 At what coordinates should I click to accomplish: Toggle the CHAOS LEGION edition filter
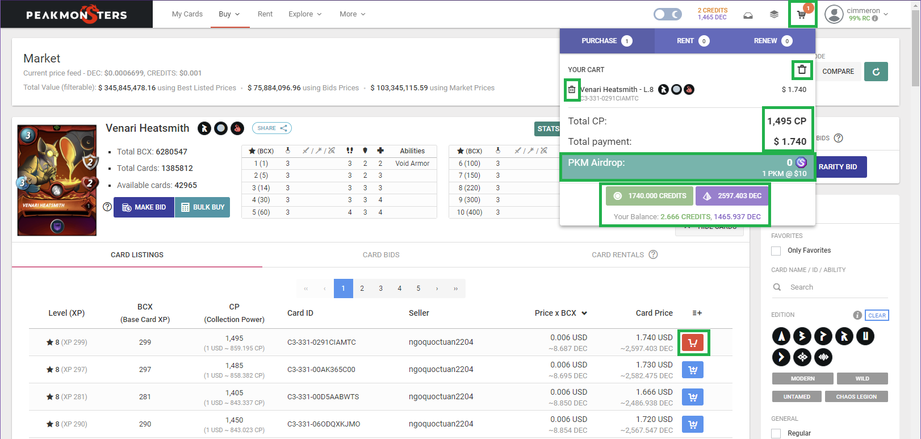coord(856,397)
